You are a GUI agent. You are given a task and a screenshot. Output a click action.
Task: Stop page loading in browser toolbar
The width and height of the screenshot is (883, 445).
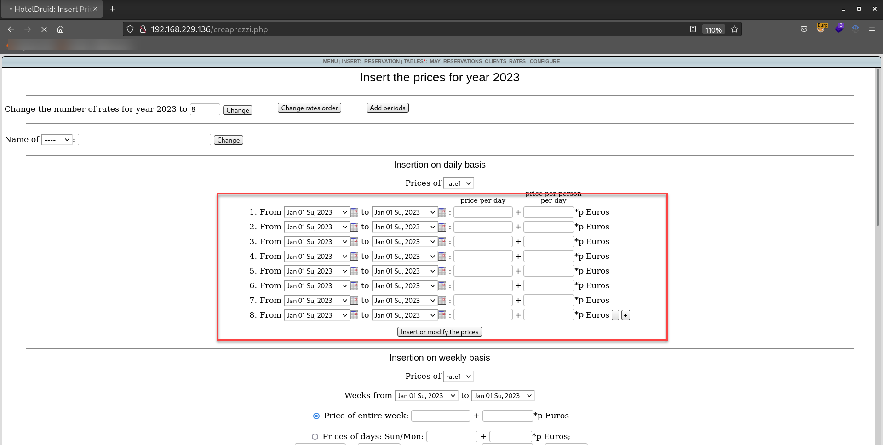[44, 29]
